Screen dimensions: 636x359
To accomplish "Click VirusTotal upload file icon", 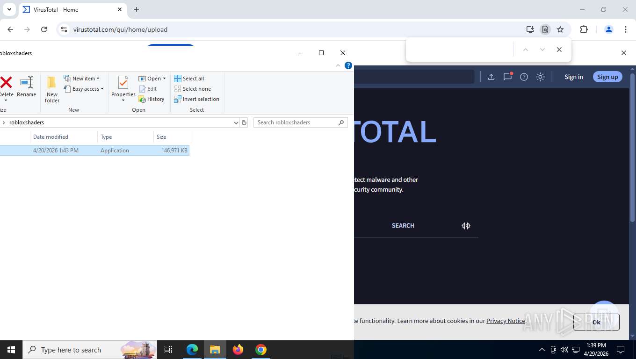I will [x=491, y=77].
